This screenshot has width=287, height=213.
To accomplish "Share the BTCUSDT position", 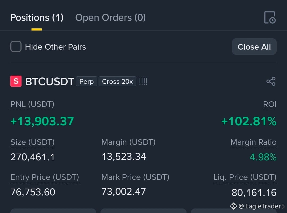I will pyautogui.click(x=271, y=81).
